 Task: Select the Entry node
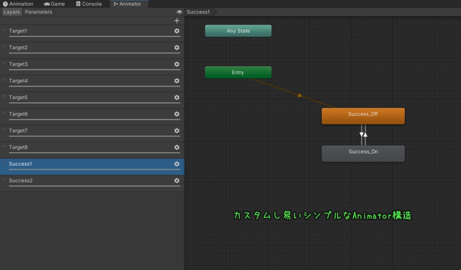point(238,72)
